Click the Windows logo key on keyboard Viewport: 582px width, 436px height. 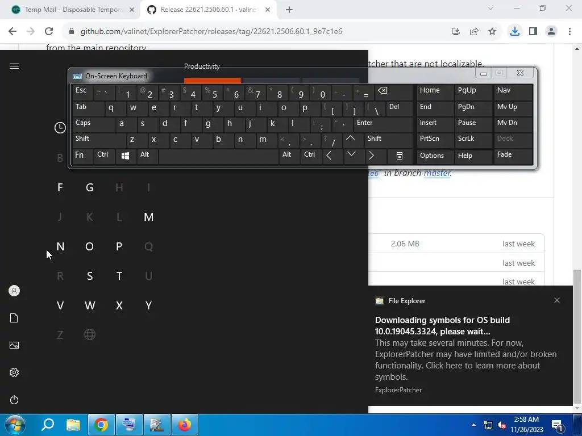126,157
